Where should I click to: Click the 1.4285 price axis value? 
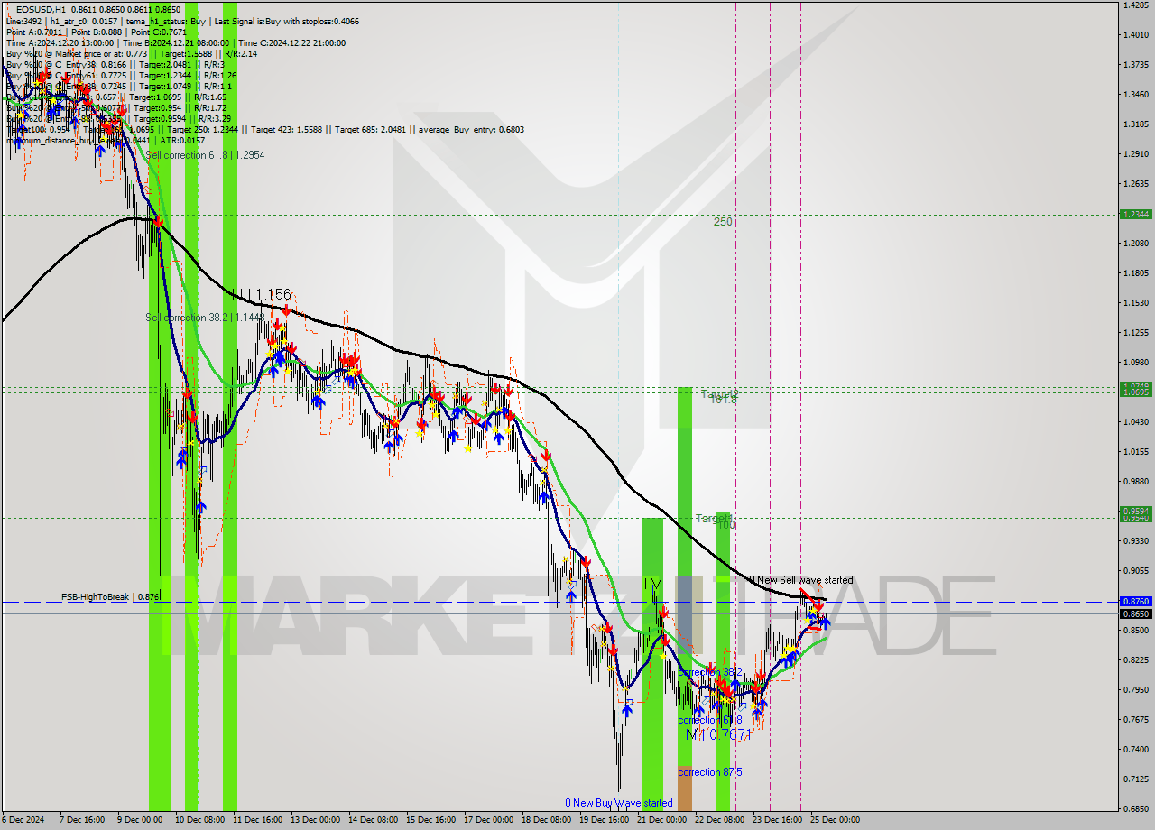tap(1135, 5)
